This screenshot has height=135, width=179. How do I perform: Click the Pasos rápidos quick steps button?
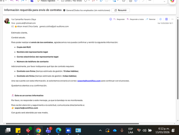[x=47, y=1]
